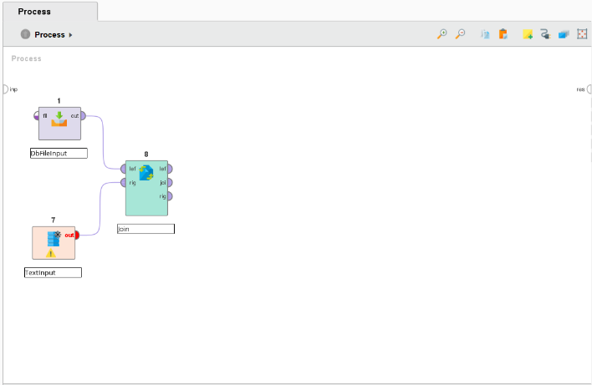Click the Process breadcrumb label
The width and height of the screenshot is (592, 385).
pyautogui.click(x=49, y=35)
